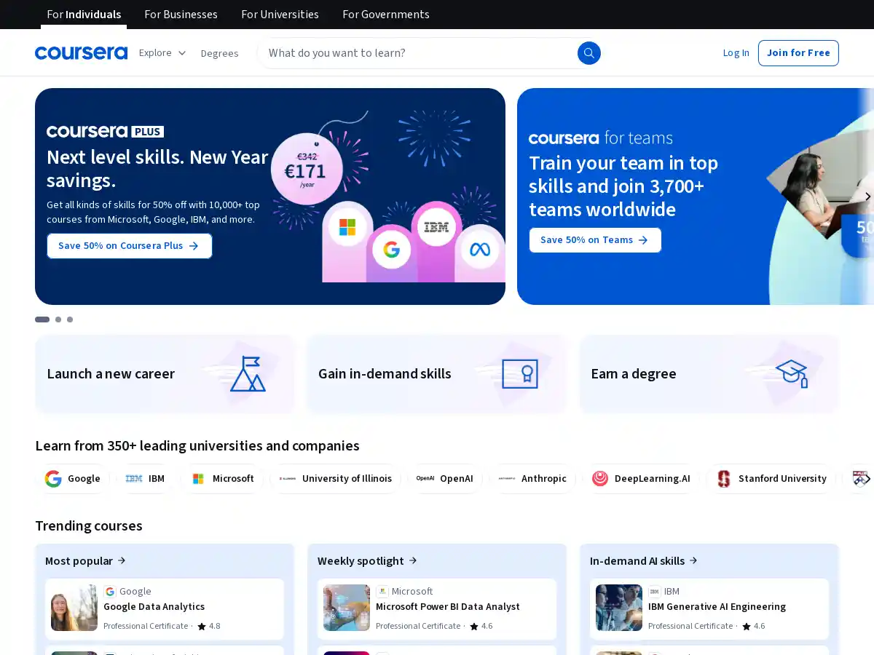Click the search magnifier icon

click(588, 52)
